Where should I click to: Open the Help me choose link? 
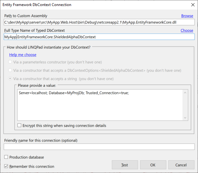pyautogui.click(x=23, y=55)
